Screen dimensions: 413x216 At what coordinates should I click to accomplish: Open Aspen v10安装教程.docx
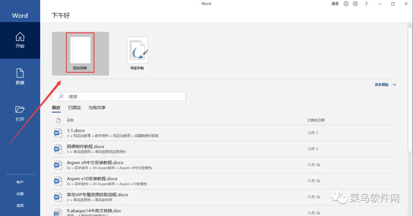click(x=224, y=181)
